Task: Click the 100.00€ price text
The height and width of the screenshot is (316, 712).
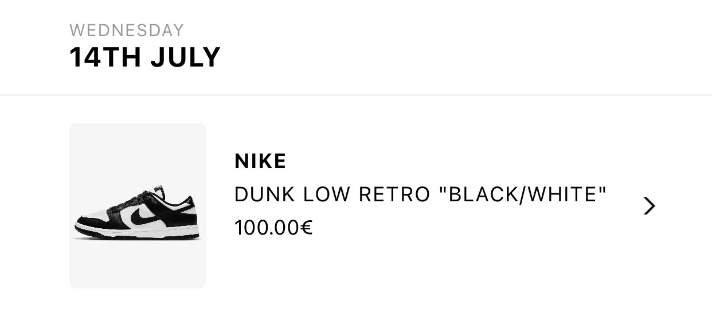Action: click(x=273, y=228)
